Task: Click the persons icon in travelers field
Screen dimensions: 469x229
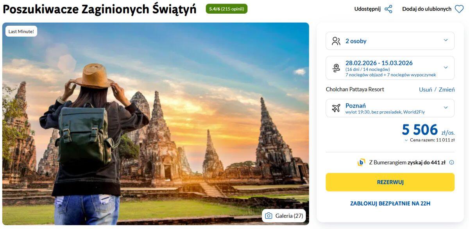Action: (x=336, y=41)
